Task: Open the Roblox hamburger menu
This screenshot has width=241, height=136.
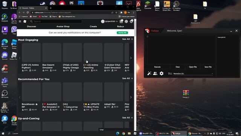Action: (x=20, y=22)
